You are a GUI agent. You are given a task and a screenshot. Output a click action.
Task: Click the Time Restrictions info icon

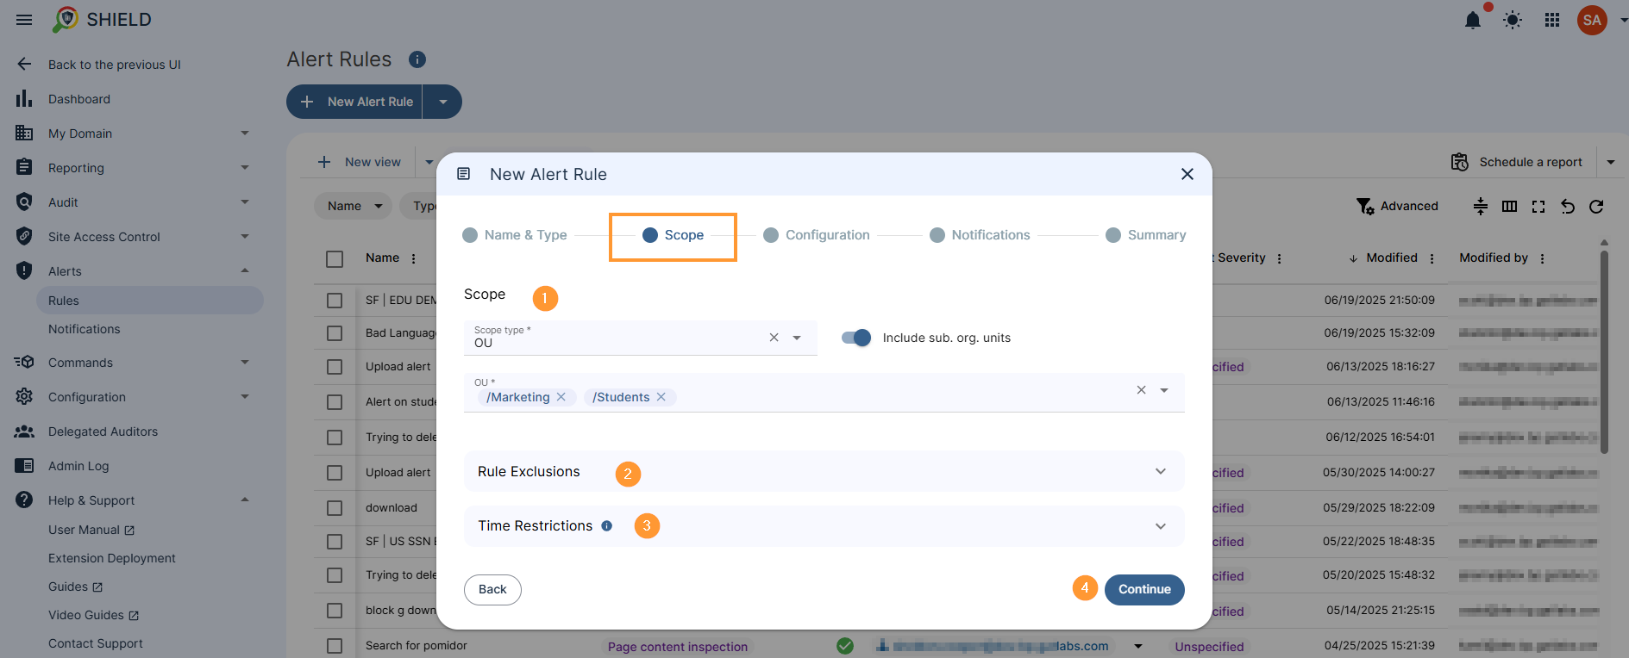coord(607,526)
